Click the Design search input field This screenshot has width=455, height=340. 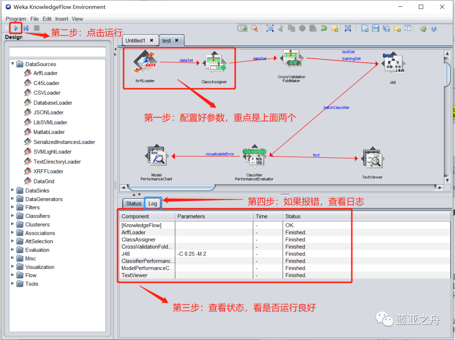57,52
